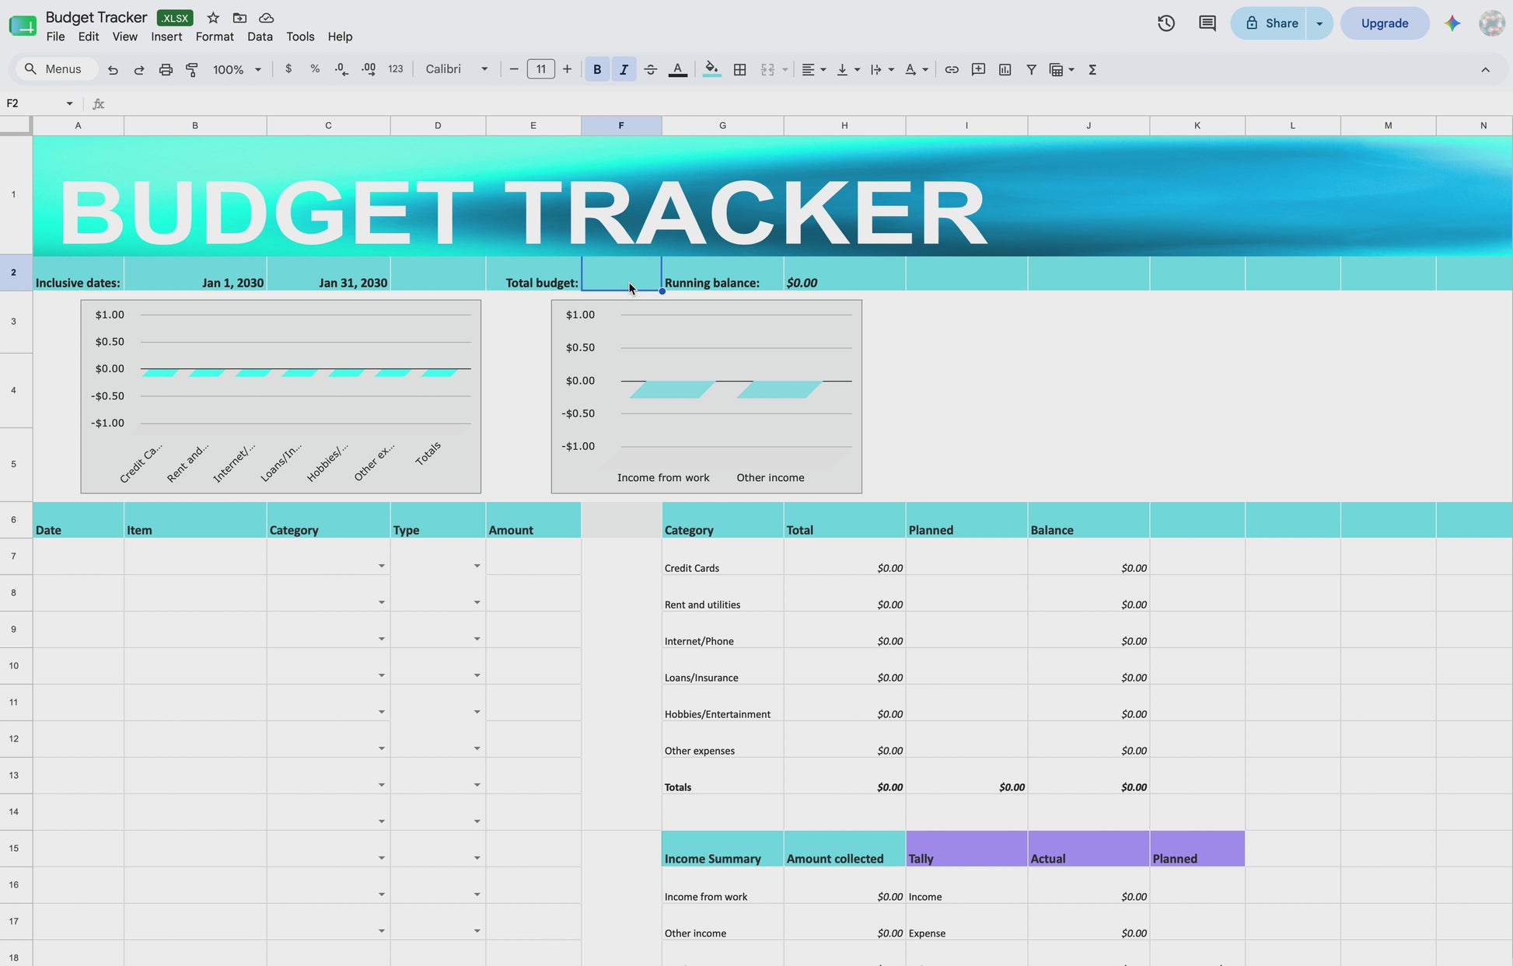This screenshot has height=966, width=1513.
Task: Open horizontal align dropdown
Action: 813,69
